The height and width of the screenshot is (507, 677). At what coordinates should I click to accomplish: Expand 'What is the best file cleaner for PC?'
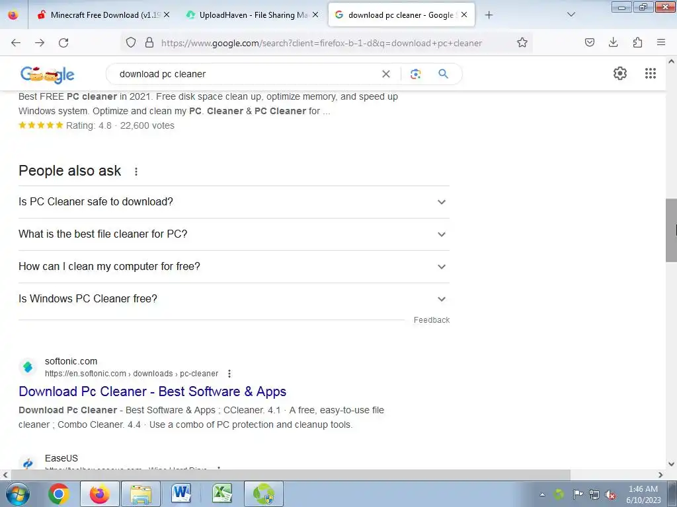[233, 234]
